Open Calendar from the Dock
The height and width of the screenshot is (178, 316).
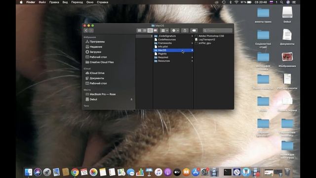(x=84, y=173)
